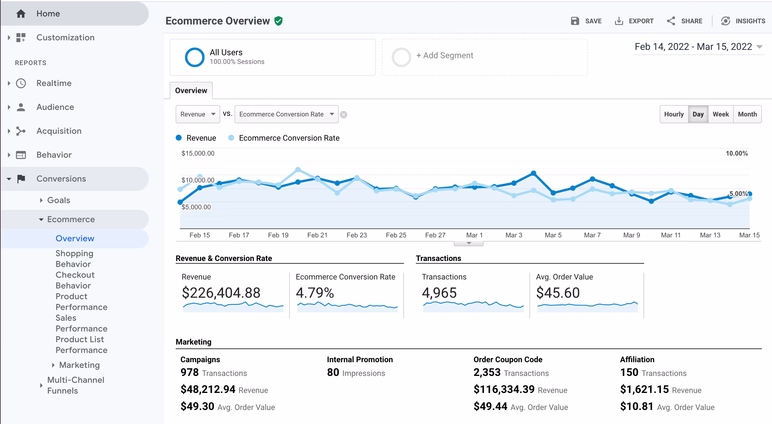The height and width of the screenshot is (424, 772).
Task: Click the Mar 3 revenue data point
Action: click(514, 183)
